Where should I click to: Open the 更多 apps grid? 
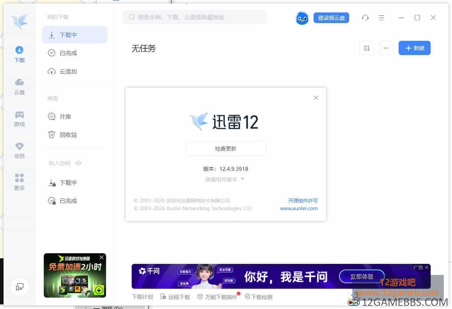click(x=20, y=182)
